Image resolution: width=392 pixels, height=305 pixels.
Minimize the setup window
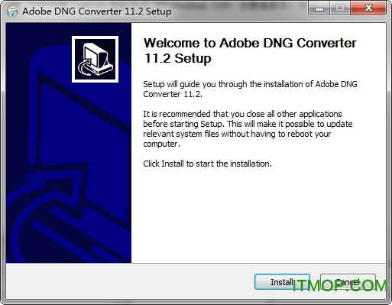pos(319,8)
